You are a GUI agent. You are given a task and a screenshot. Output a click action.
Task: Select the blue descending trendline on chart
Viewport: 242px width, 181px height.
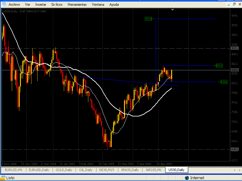pyautogui.click(x=129, y=81)
